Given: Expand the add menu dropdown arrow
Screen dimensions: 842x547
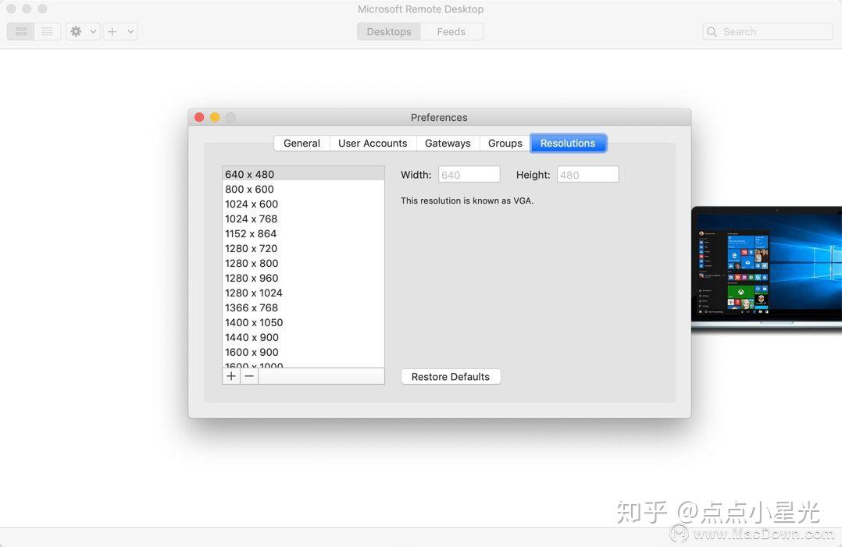Looking at the screenshot, I should (x=130, y=32).
